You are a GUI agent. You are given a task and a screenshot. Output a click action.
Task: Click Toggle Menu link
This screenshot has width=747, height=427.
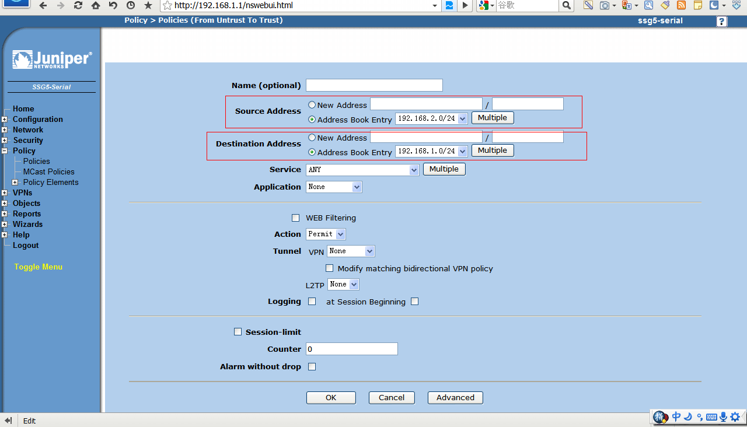tap(38, 267)
